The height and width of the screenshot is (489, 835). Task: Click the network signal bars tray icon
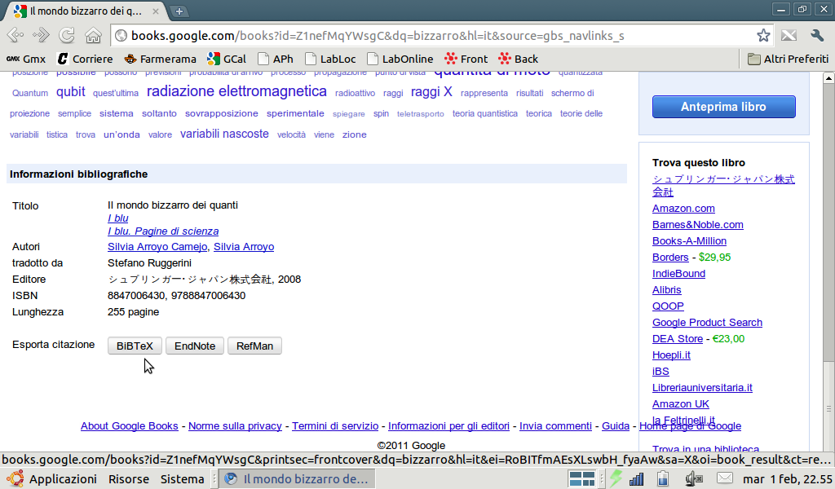pyautogui.click(x=636, y=479)
